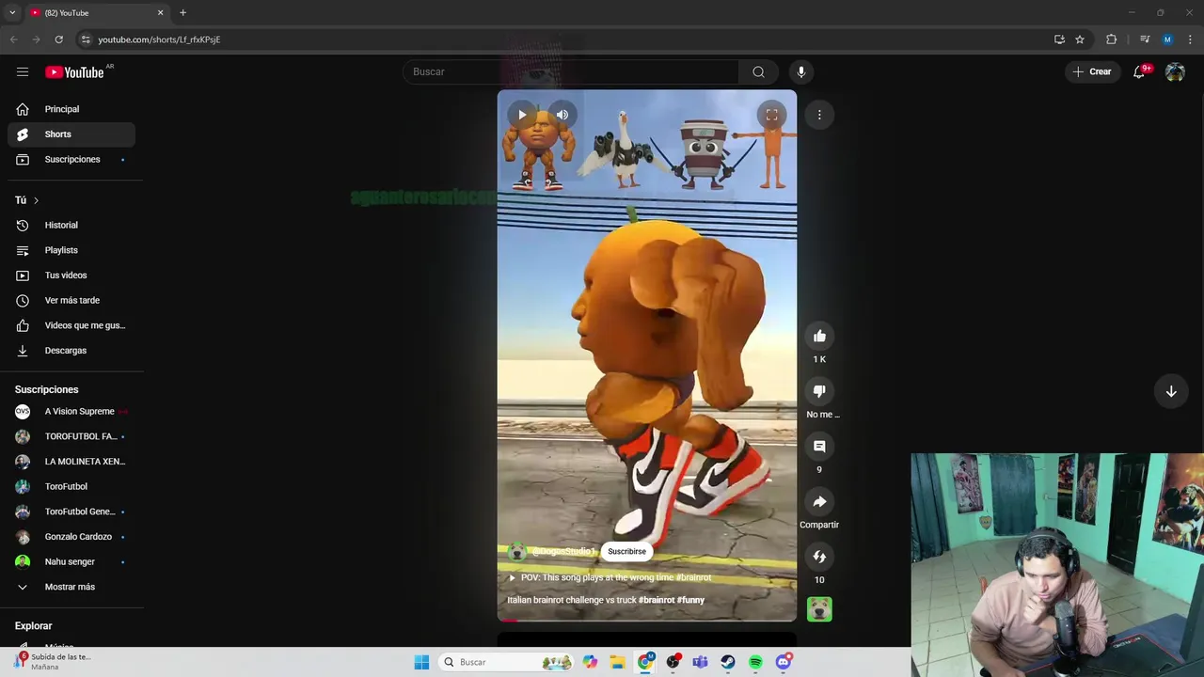The width and height of the screenshot is (1204, 677).
Task: Open the notifications bell
Action: pyautogui.click(x=1139, y=71)
